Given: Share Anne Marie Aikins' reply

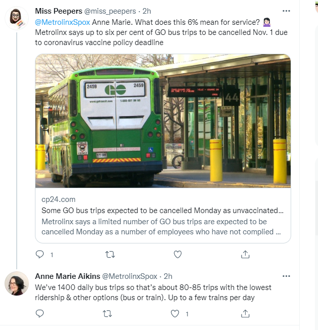Looking at the screenshot, I should click(245, 314).
